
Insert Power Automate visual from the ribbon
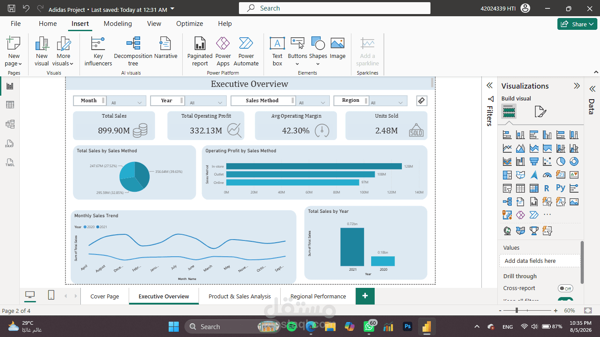click(x=246, y=51)
